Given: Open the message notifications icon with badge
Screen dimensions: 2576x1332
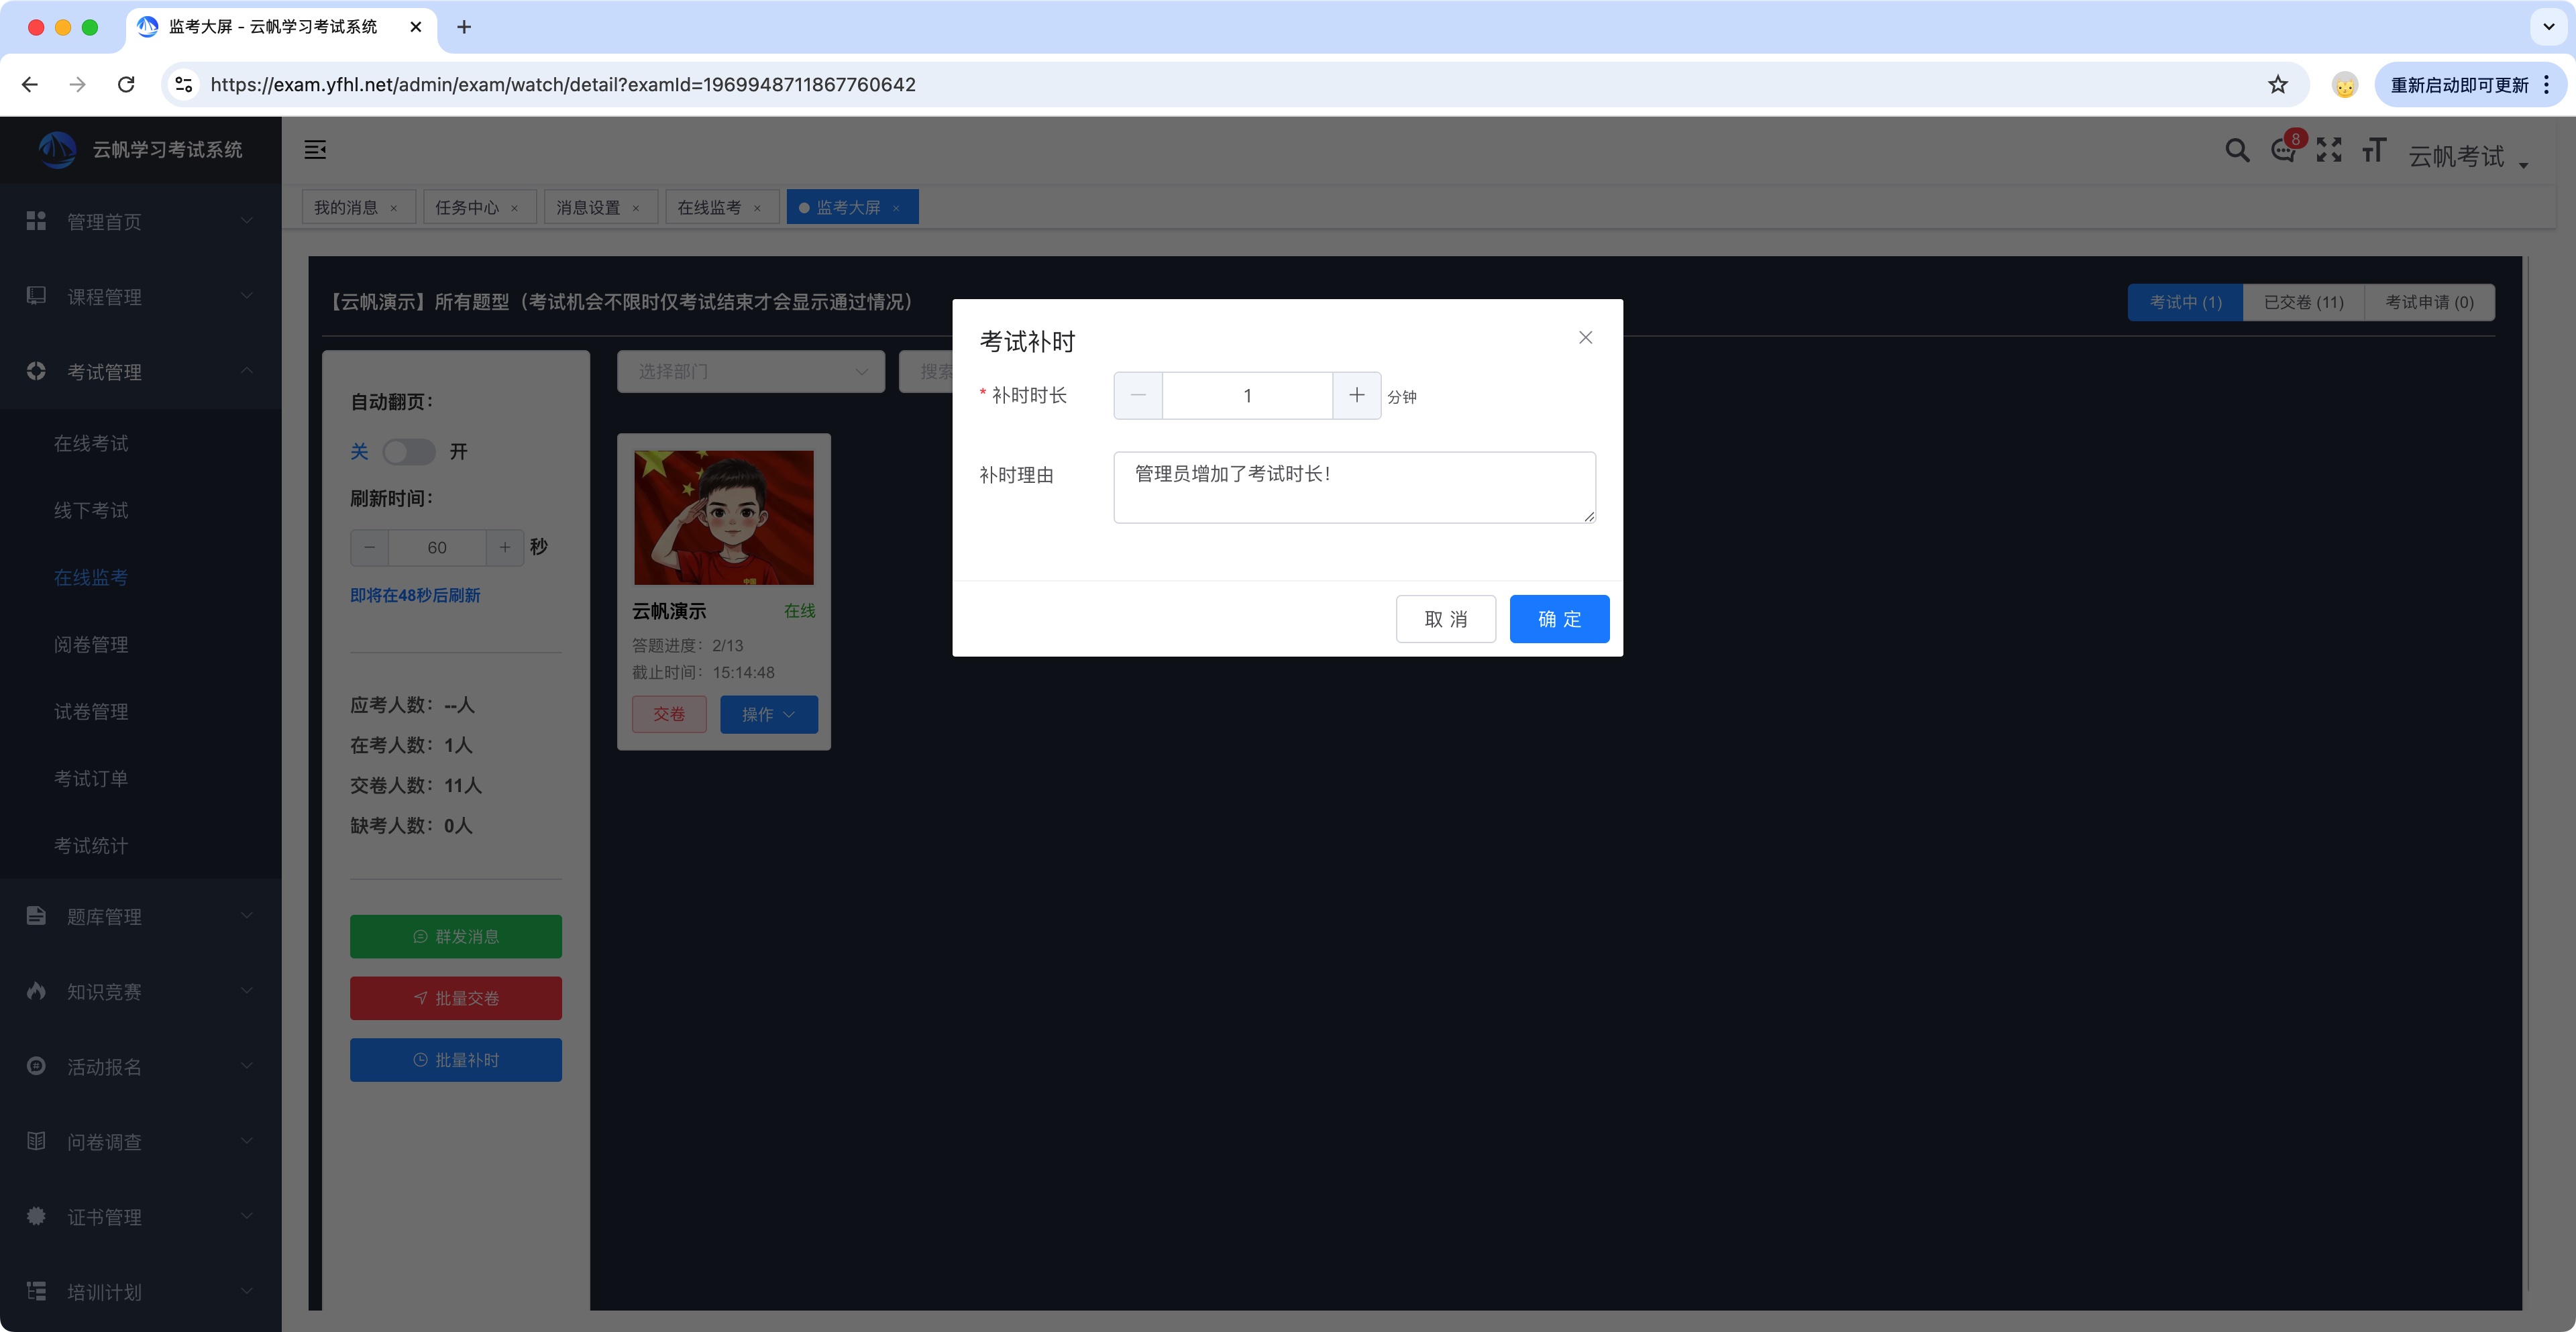Looking at the screenshot, I should click(x=2283, y=151).
